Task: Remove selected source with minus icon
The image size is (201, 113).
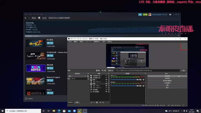Action: coord(94,102)
